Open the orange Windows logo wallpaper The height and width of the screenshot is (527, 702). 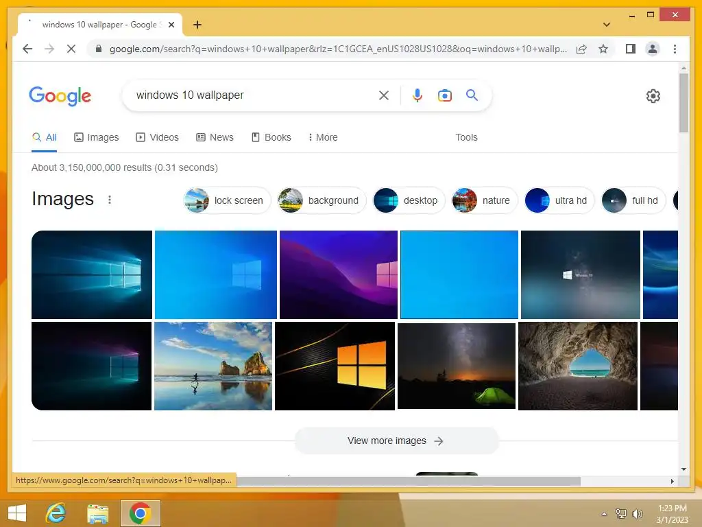(x=335, y=366)
